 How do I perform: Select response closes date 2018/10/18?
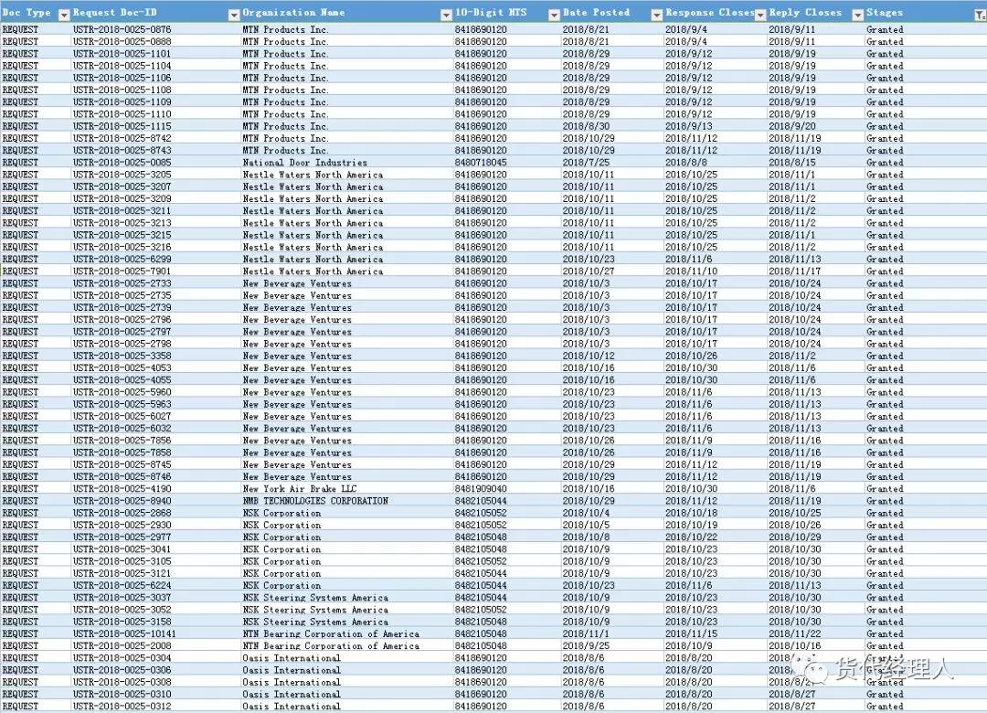pos(691,513)
